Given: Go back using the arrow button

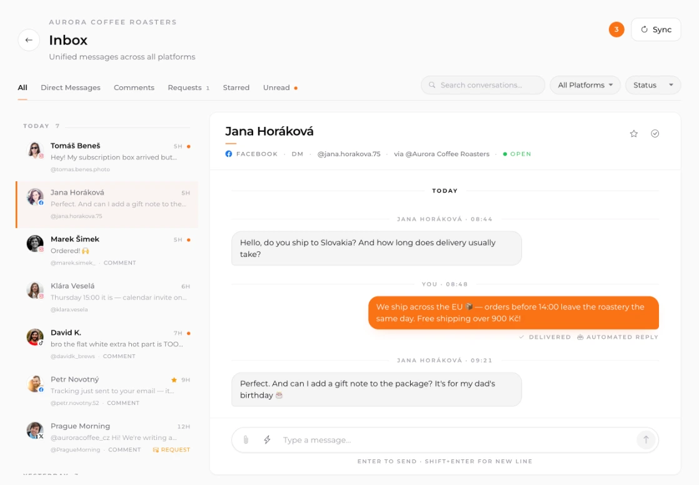Looking at the screenshot, I should [29, 40].
